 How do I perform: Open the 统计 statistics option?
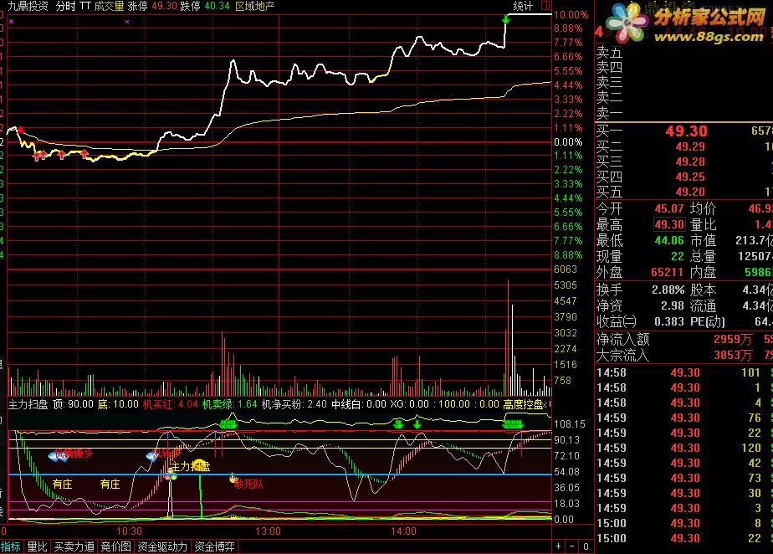[x=523, y=6]
